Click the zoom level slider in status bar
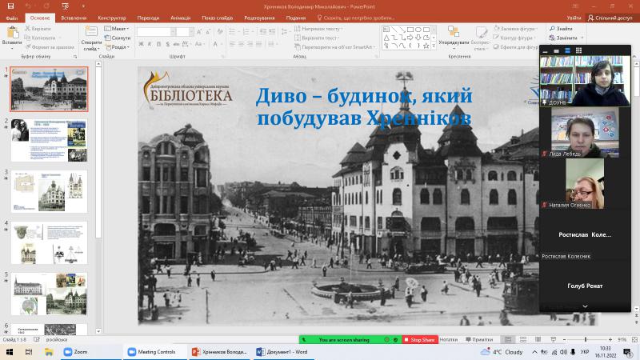This screenshot has height=360, width=640. tap(587, 339)
